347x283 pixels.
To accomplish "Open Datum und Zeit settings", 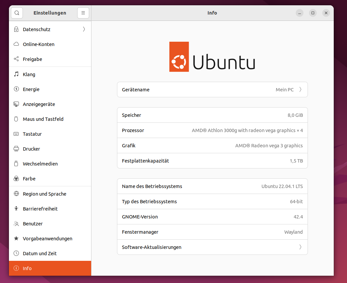I will pos(50,253).
